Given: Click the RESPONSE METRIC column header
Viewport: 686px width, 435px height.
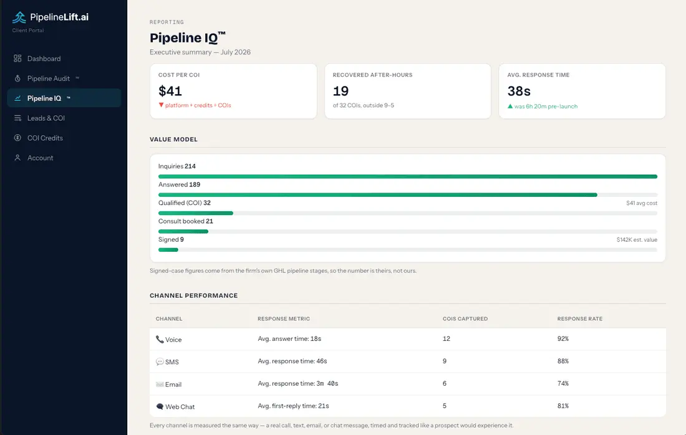Looking at the screenshot, I should click(x=284, y=318).
